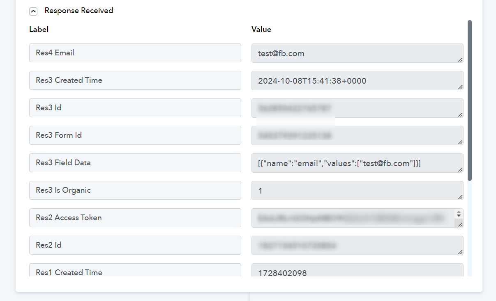496x301 pixels.
Task: Click resize handle of Created Time value
Action: (460, 87)
